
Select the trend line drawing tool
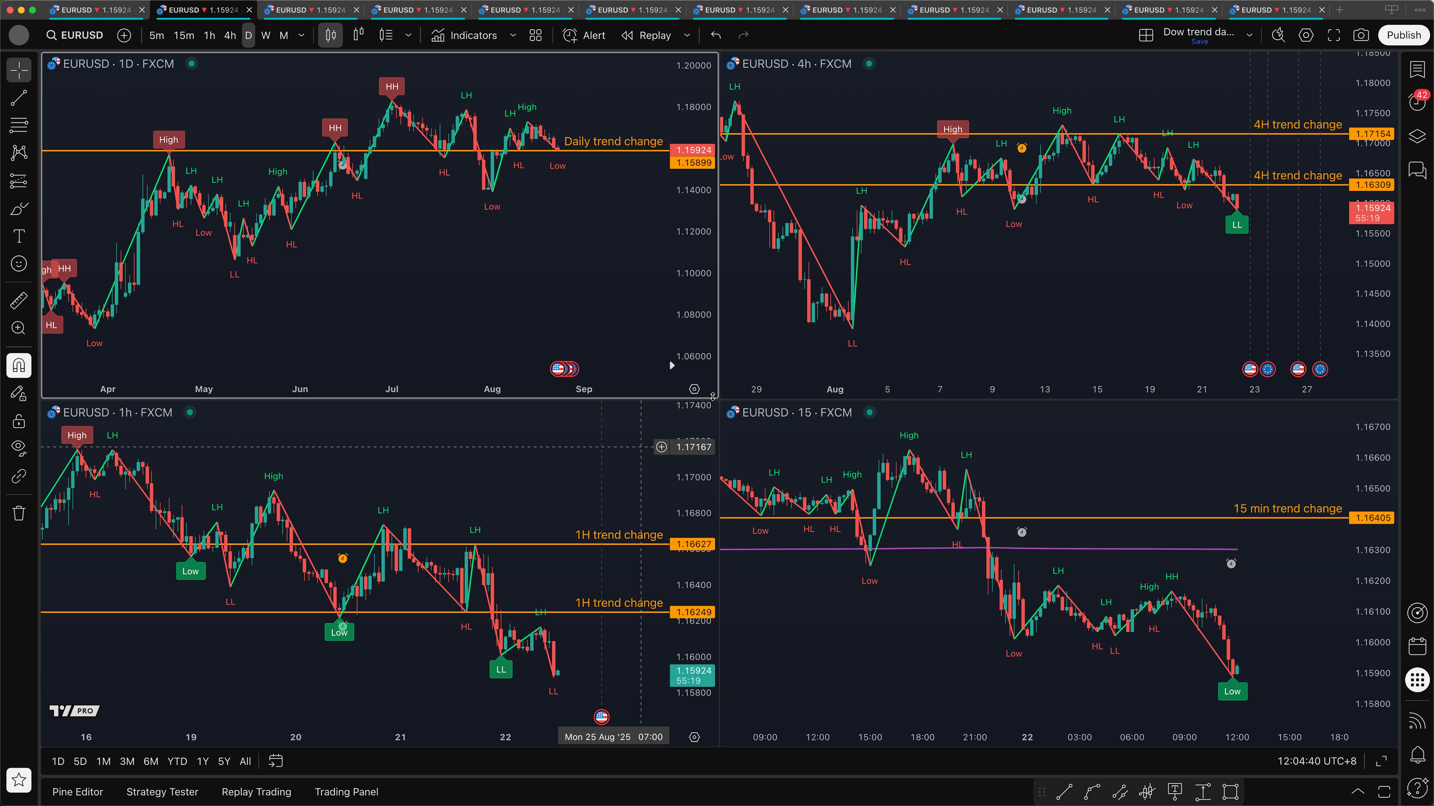tap(19, 98)
